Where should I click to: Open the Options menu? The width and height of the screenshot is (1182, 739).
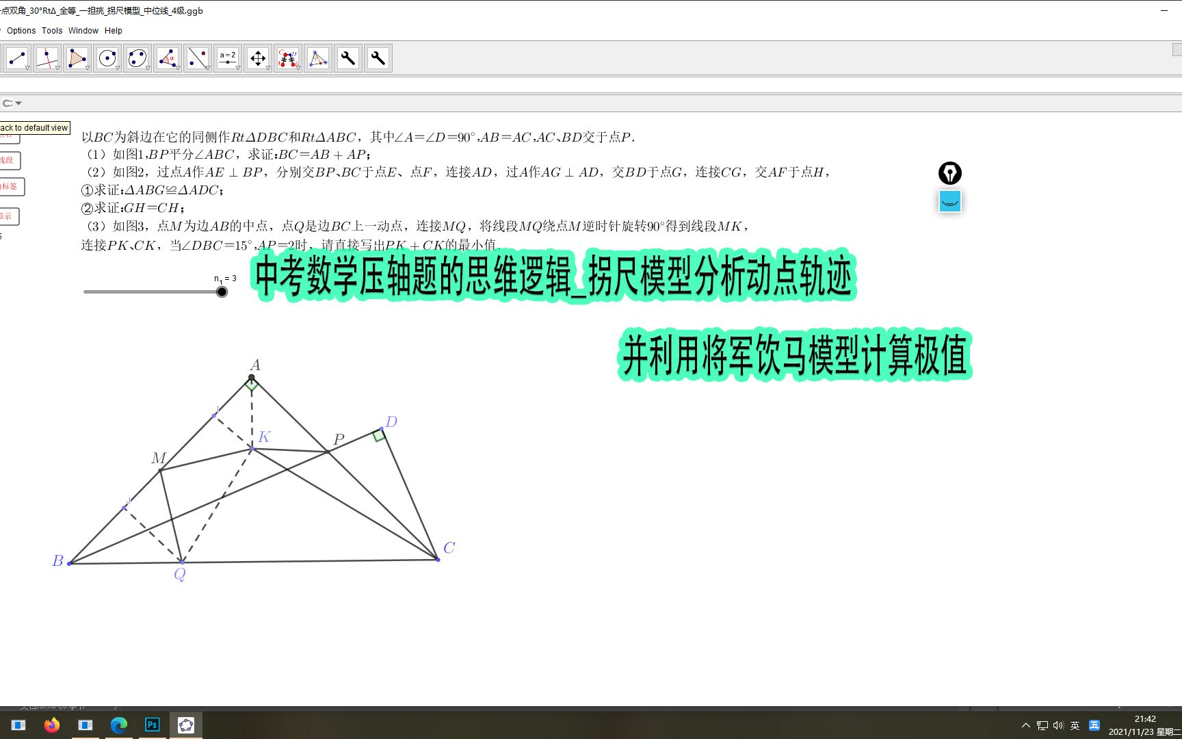21,30
